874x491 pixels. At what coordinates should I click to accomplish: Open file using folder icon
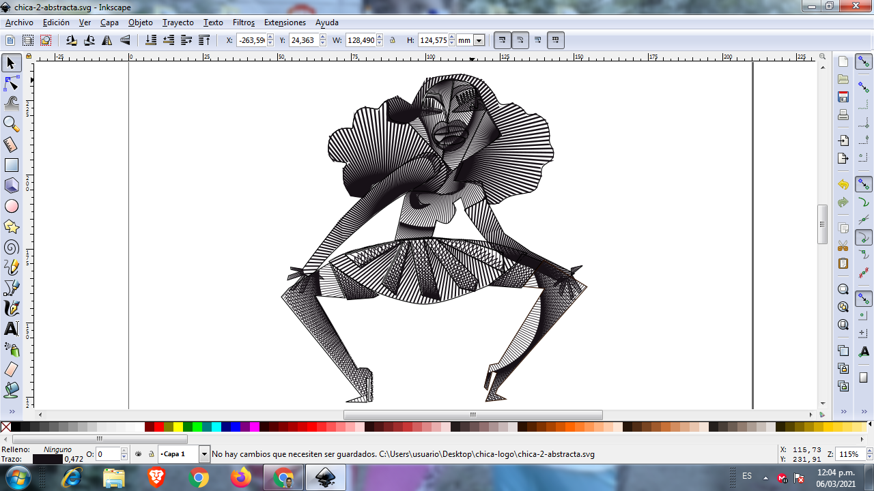(x=843, y=79)
